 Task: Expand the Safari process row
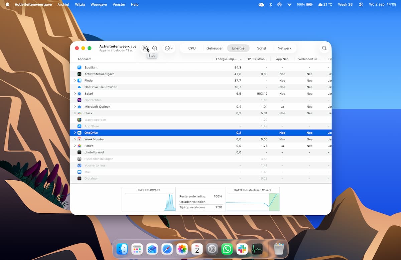[75, 93]
